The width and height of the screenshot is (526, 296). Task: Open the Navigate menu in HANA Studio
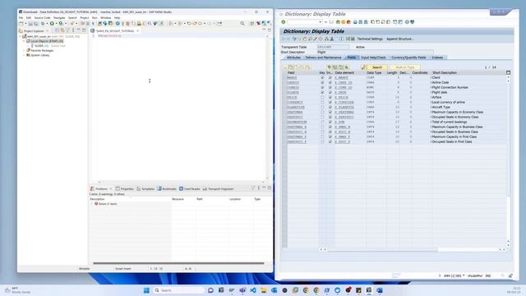[x=59, y=18]
